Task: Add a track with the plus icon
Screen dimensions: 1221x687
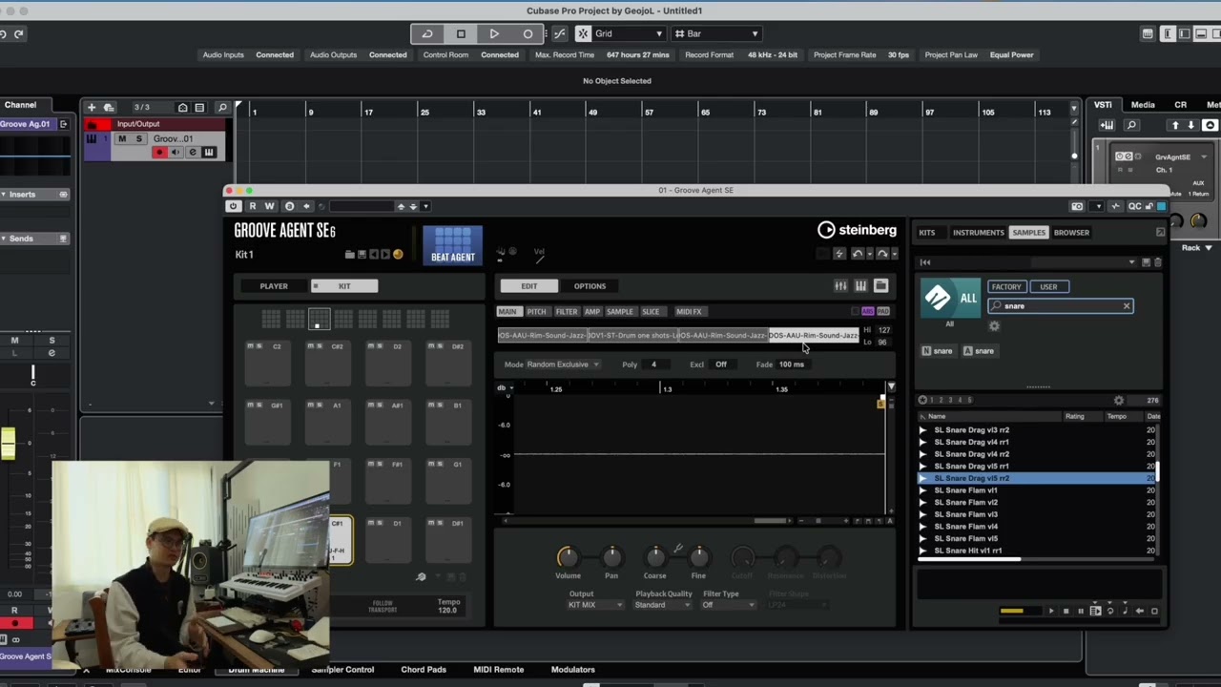Action: (92, 107)
